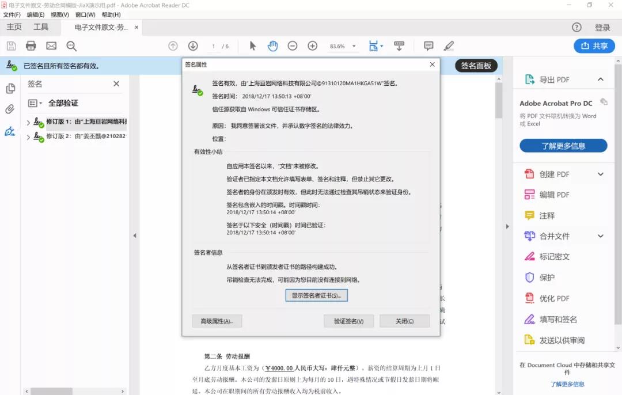Click the email envelope icon

(51, 46)
